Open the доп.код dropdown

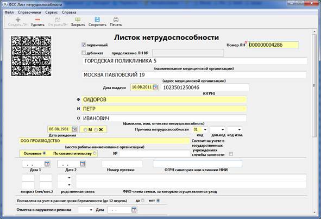point(223,129)
